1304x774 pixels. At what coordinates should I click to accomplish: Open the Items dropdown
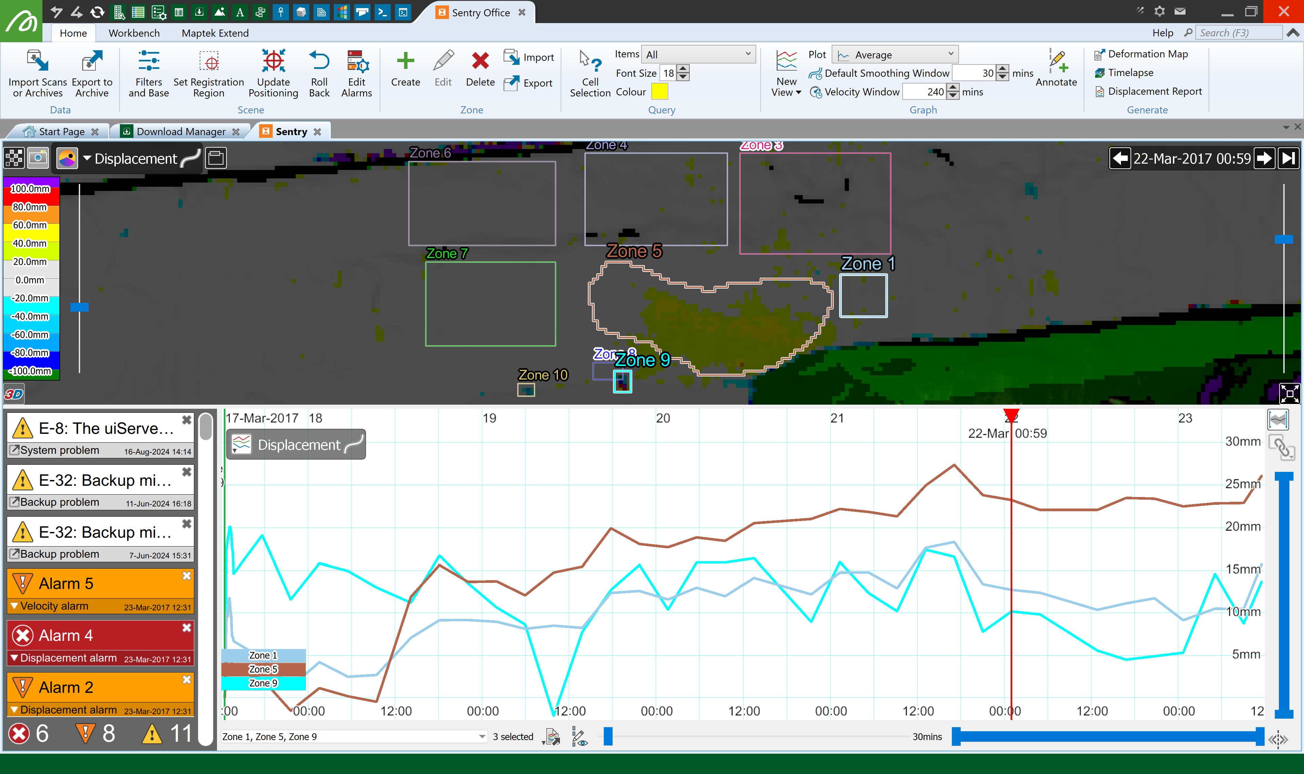[698, 54]
